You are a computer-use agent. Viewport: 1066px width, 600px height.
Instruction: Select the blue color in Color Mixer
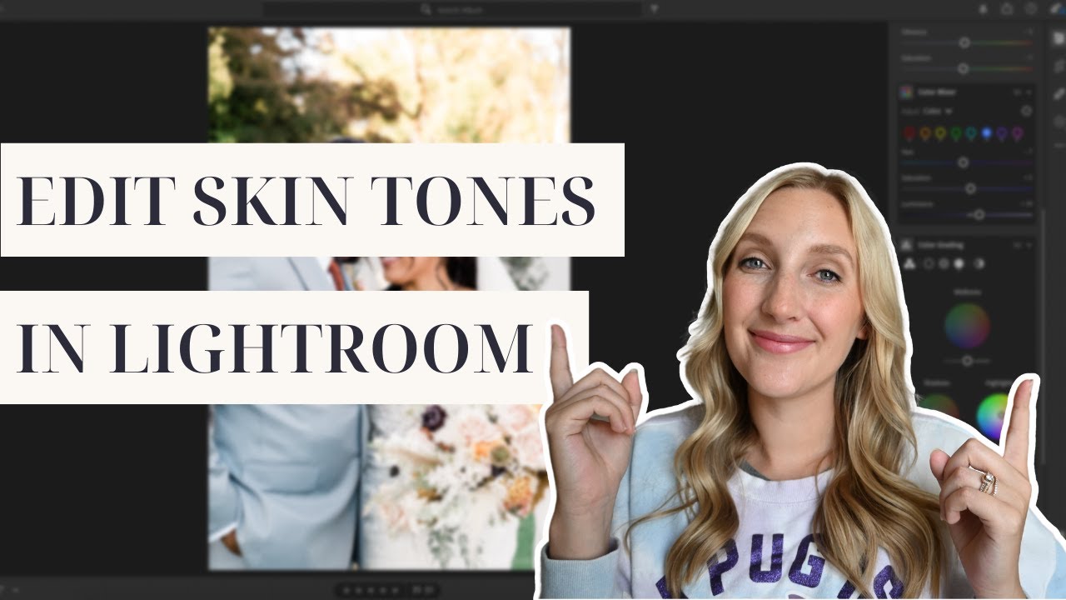987,133
